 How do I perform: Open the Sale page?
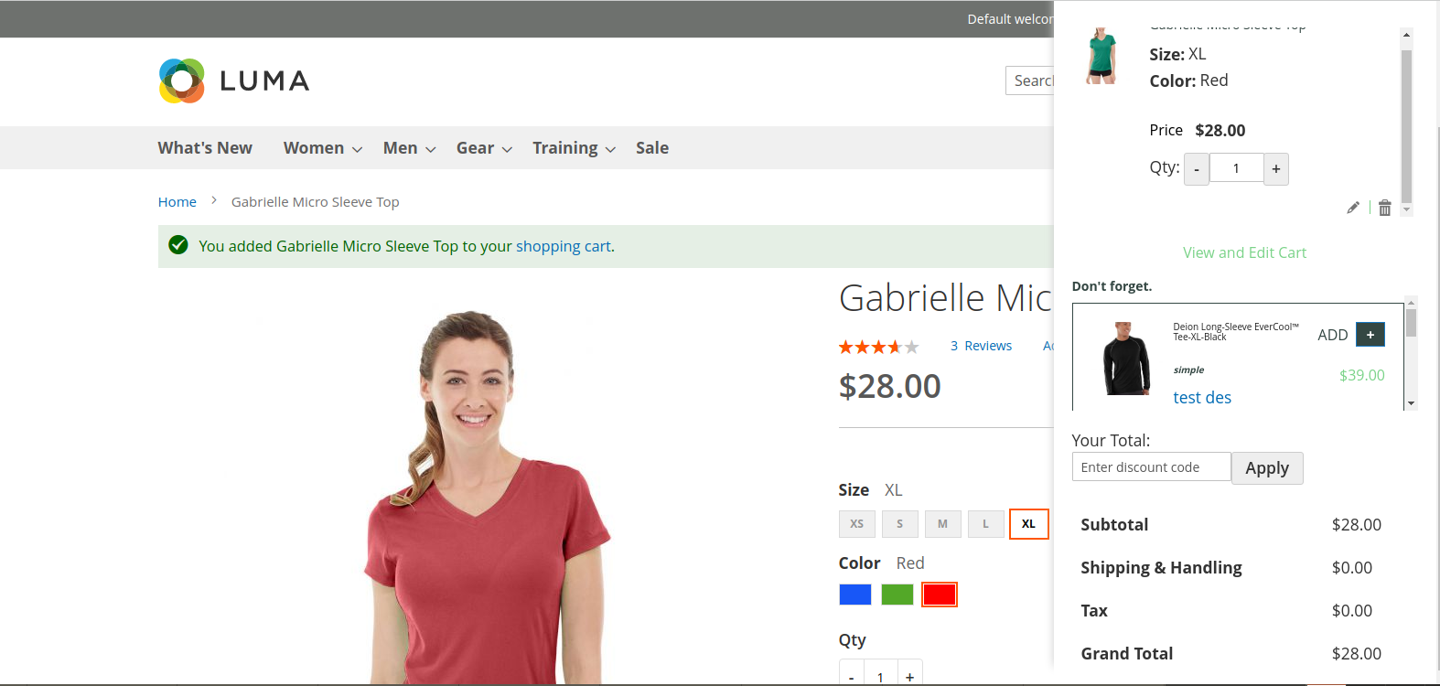click(652, 148)
